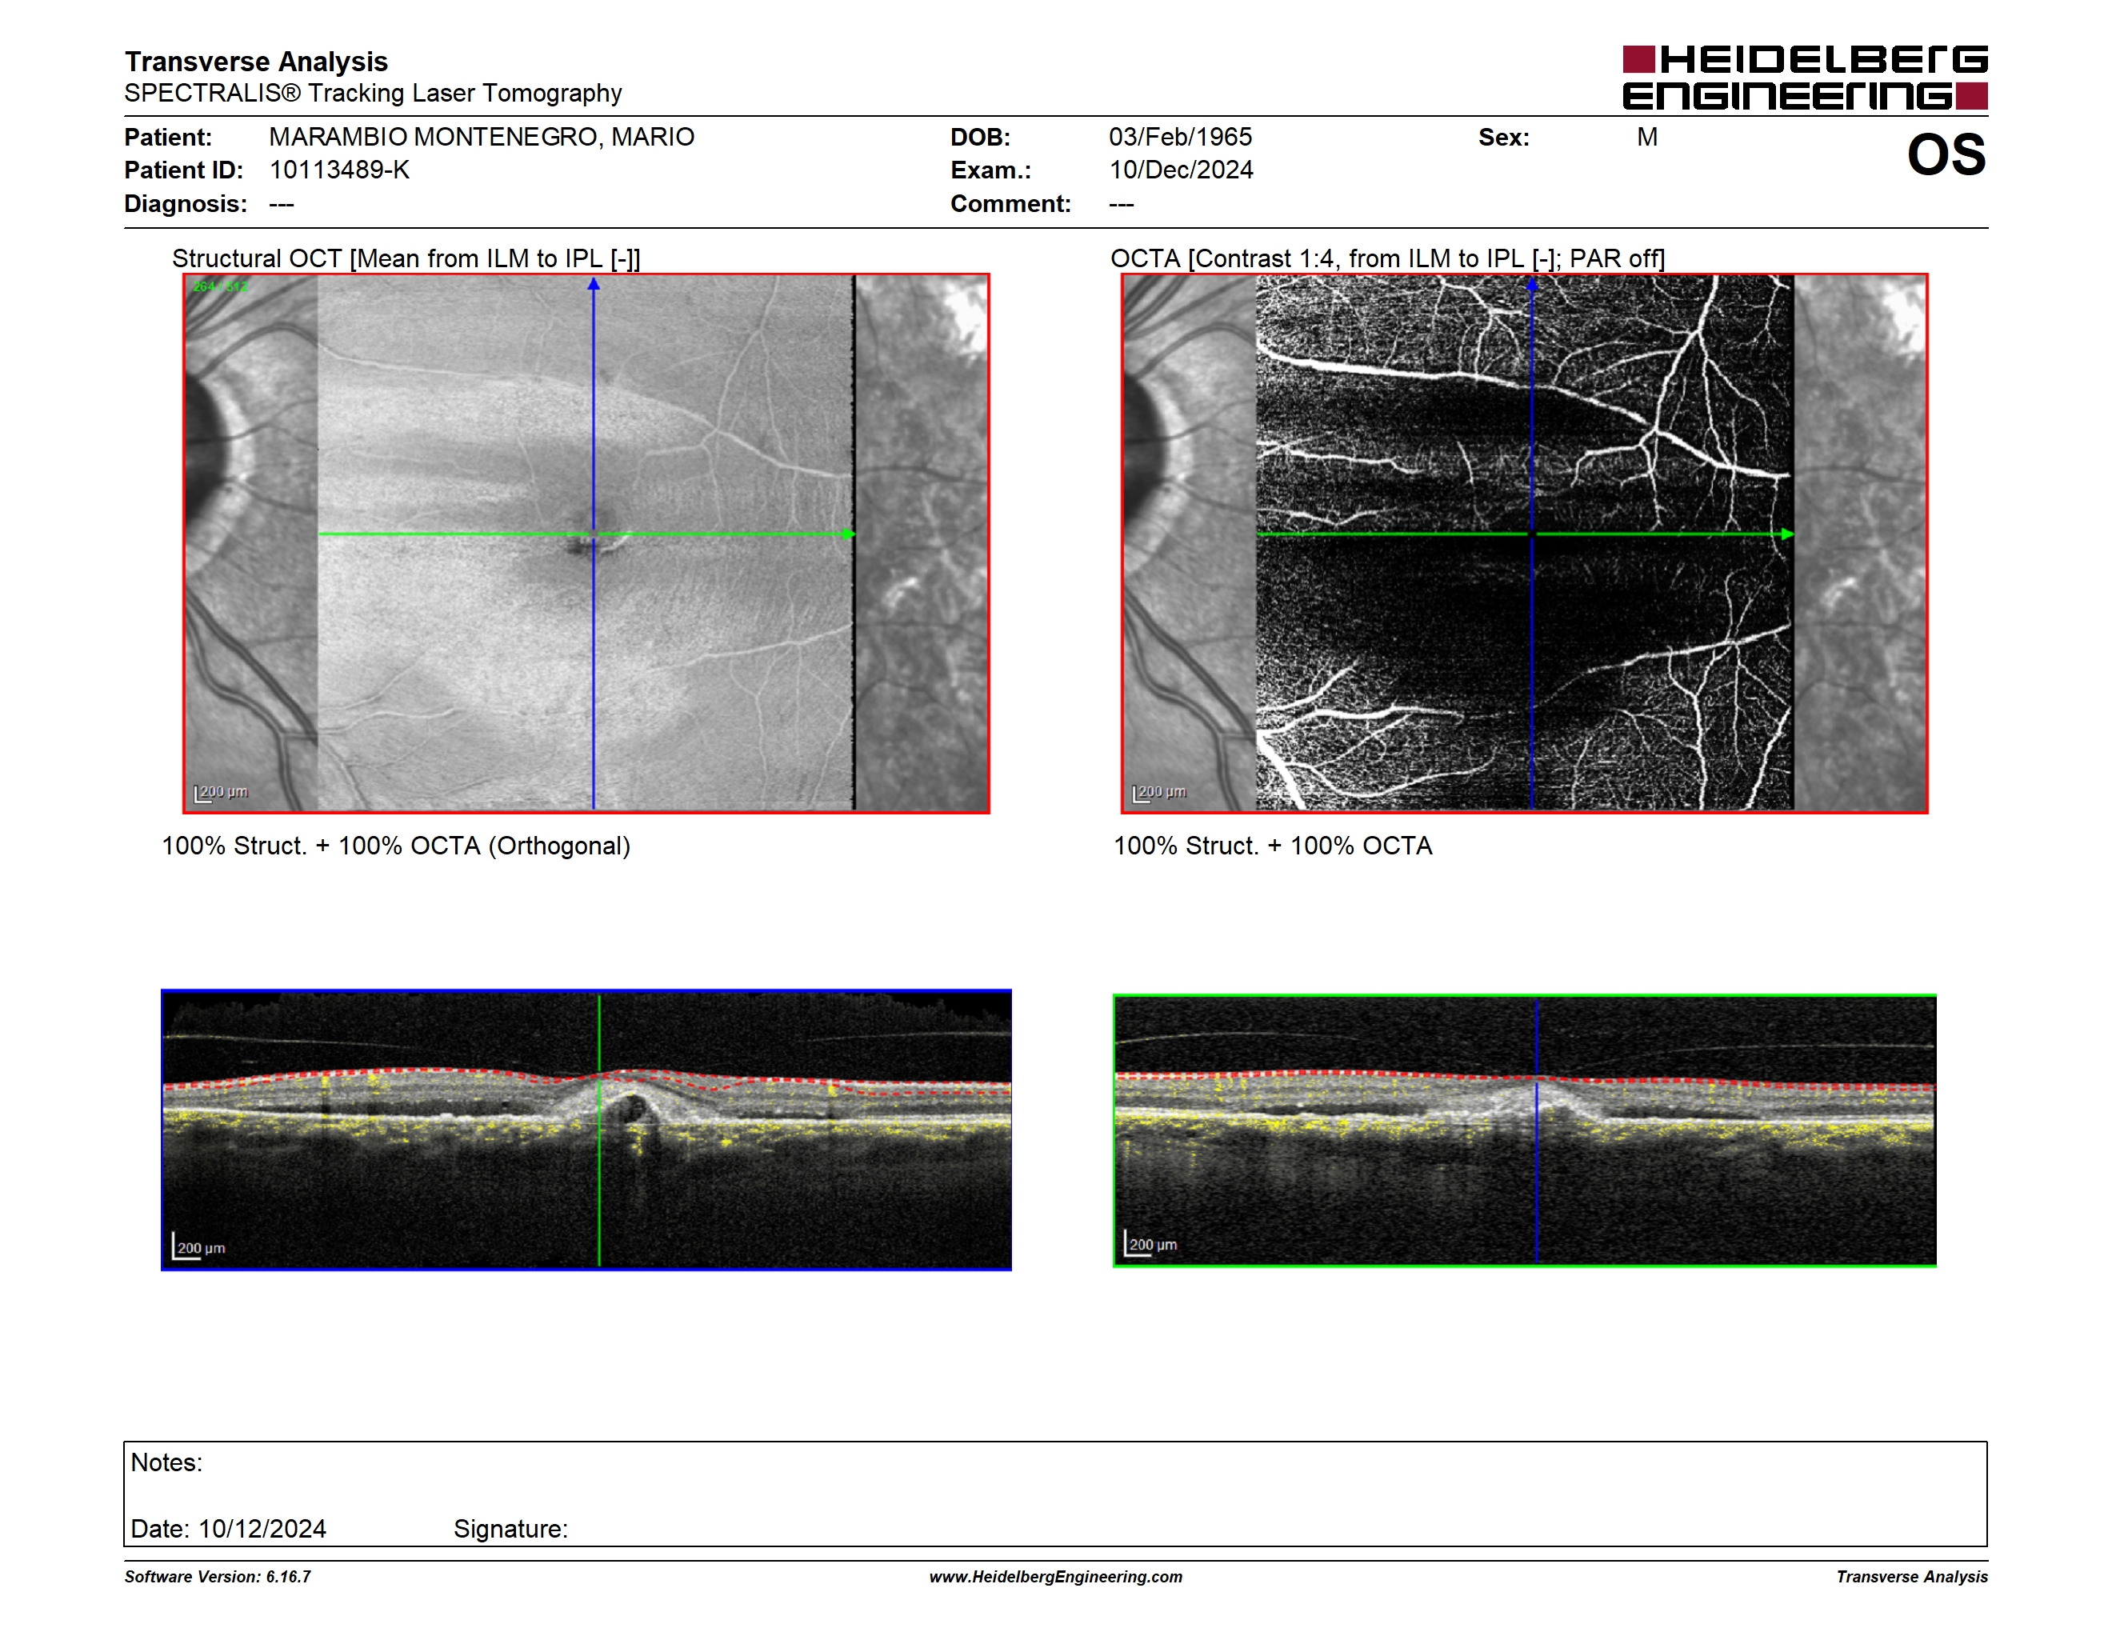Click the 'OS' eye laterality label
The width and height of the screenshot is (2112, 1632).
point(1946,154)
